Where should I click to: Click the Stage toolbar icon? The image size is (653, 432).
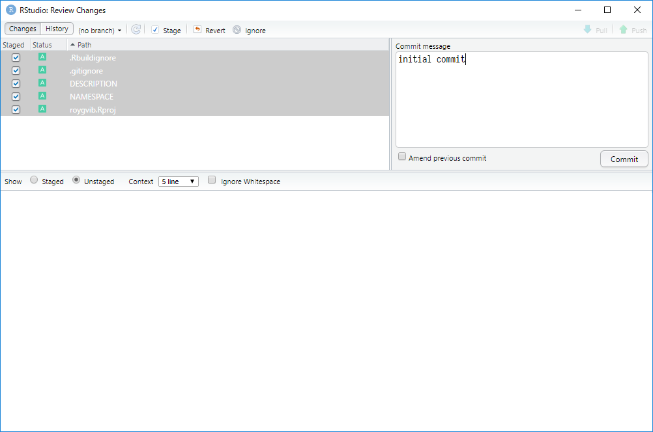[x=155, y=30]
